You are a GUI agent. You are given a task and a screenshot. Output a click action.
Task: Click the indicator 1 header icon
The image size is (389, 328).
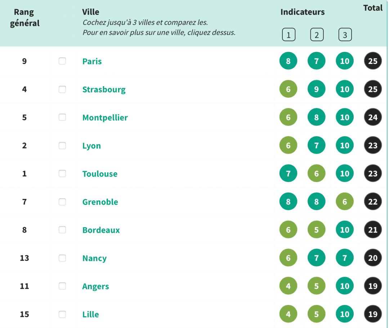pos(288,35)
